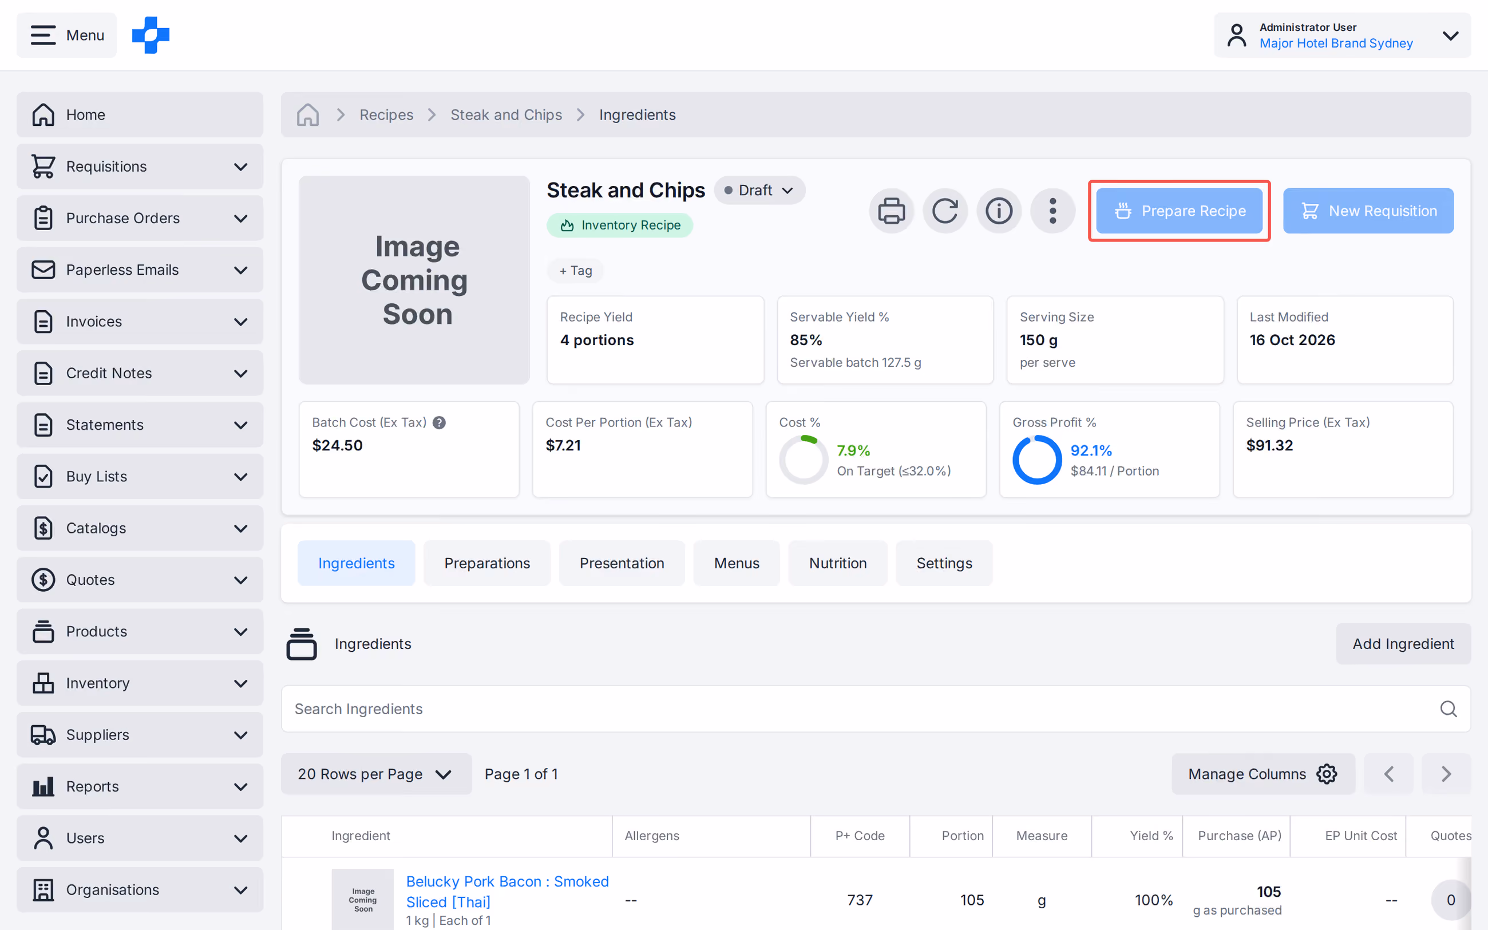Expand Requisitions in the sidebar
The height and width of the screenshot is (930, 1488).
click(140, 167)
